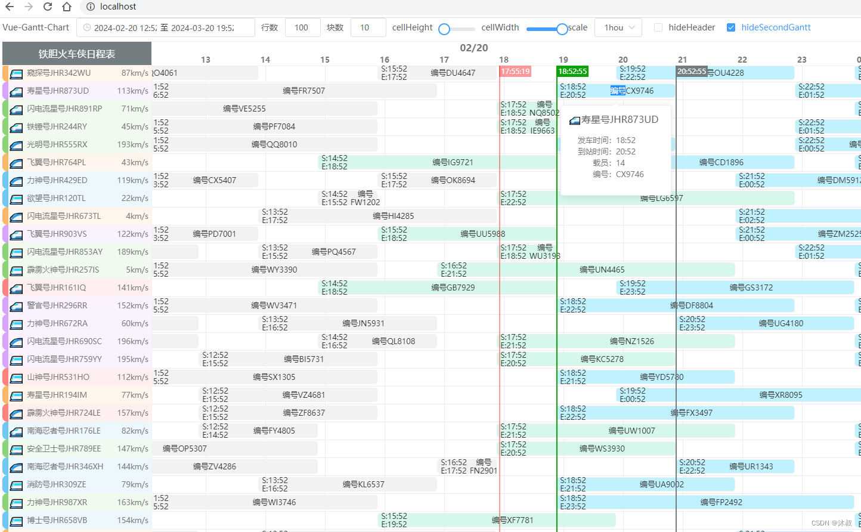Click train icon for 山神号JHR531HO
Screen dimensions: 861x532
pos(16,378)
